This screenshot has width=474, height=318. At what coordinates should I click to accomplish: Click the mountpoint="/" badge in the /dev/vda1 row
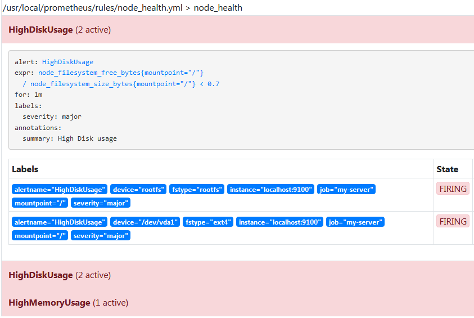40,236
